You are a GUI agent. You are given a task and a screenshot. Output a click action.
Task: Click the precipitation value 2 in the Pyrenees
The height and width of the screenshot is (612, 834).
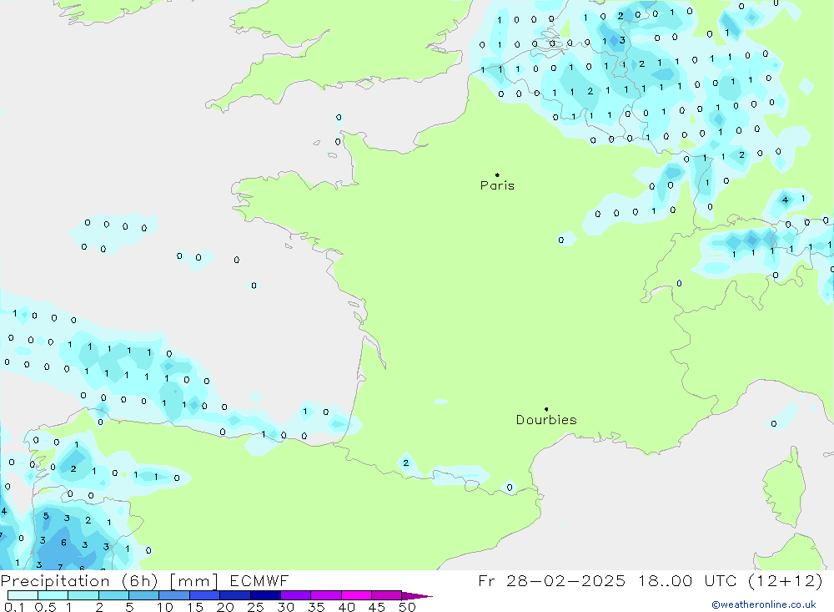pos(406,463)
